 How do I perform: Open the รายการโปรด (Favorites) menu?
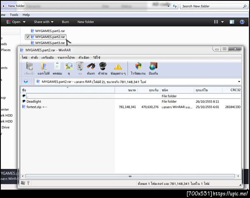pos(66,57)
